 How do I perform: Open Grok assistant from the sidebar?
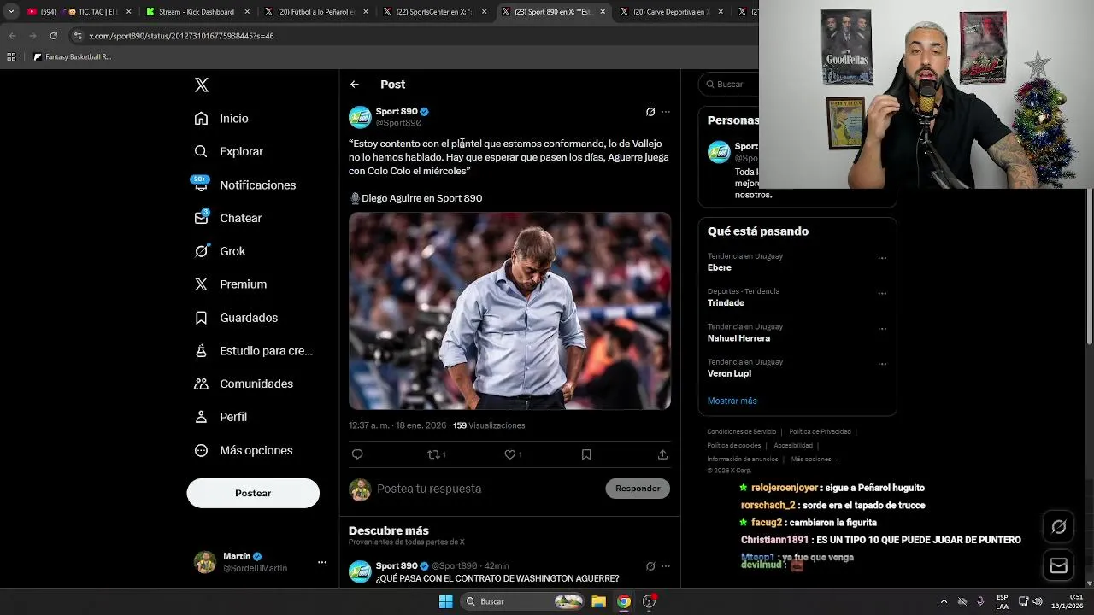click(x=220, y=251)
